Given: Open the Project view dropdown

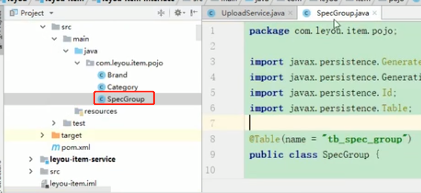Looking at the screenshot, I should point(51,13).
